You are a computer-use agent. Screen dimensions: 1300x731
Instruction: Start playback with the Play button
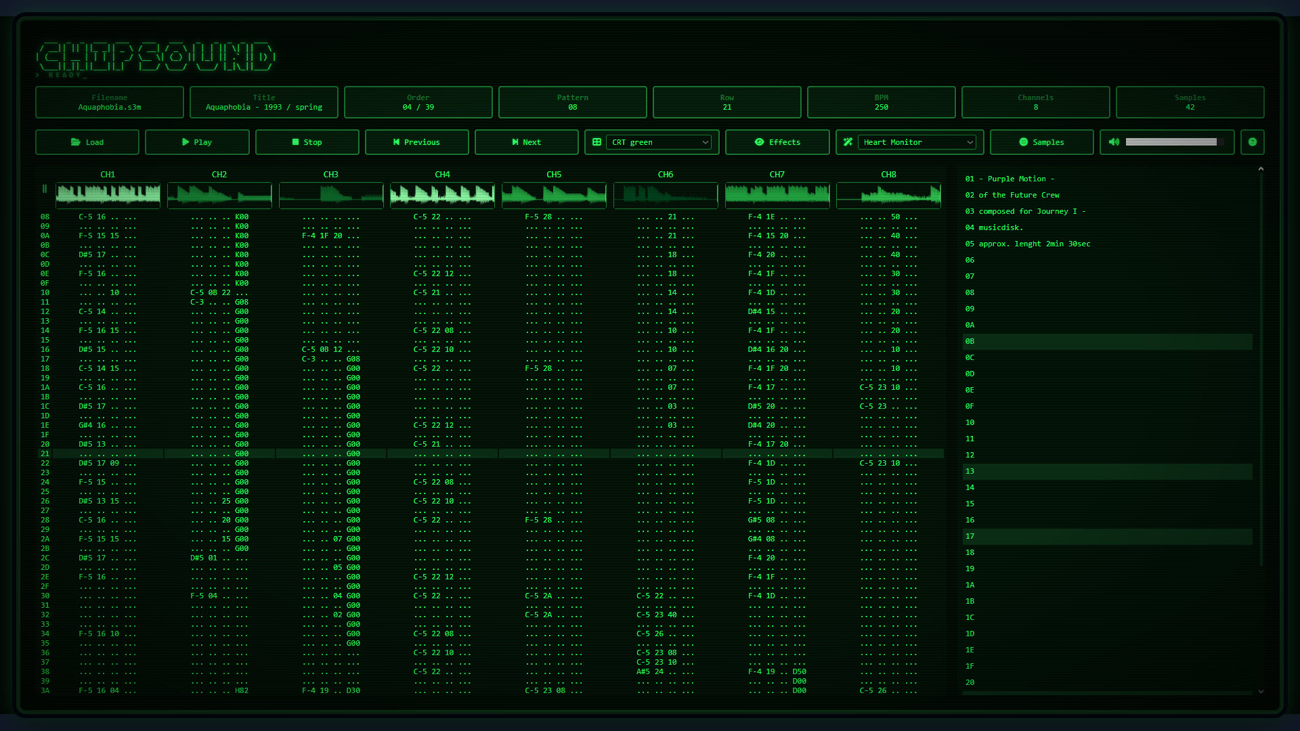click(x=197, y=142)
